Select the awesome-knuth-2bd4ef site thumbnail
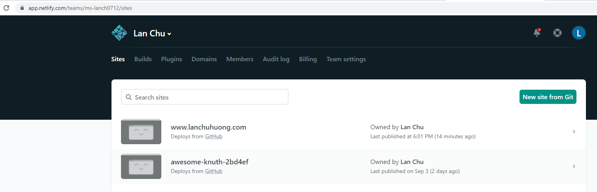Image resolution: width=597 pixels, height=192 pixels. click(x=141, y=166)
